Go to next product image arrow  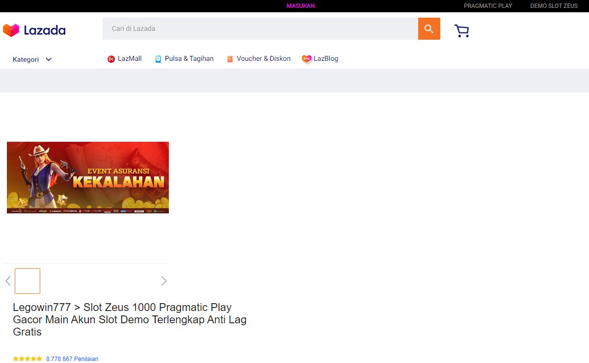click(164, 281)
